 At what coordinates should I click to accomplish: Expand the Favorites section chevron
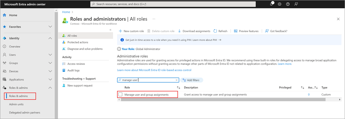[50, 27]
